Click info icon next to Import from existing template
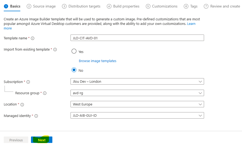 tap(55, 50)
